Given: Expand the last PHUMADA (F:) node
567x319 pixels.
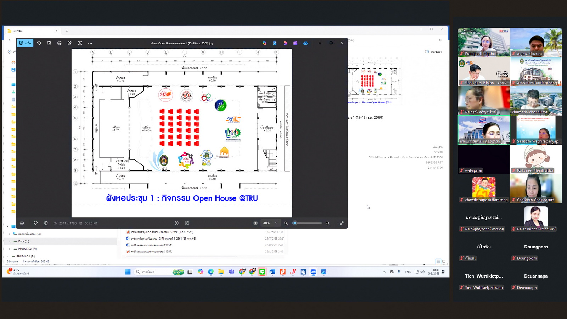Looking at the screenshot, I should pos(8,256).
